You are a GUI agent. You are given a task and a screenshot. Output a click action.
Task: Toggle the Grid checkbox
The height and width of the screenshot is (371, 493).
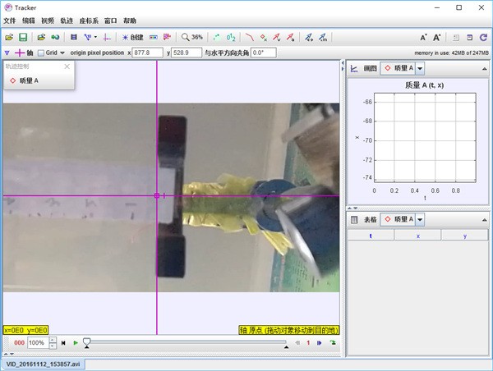[x=42, y=53]
